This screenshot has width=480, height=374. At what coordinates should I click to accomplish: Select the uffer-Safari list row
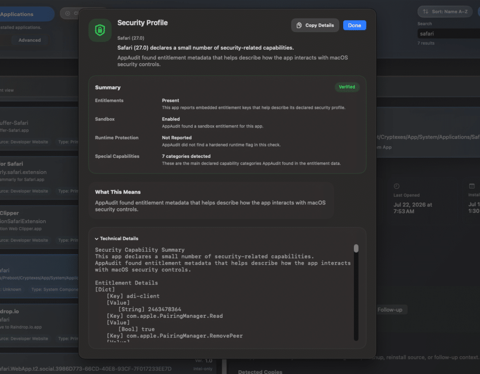(x=39, y=129)
